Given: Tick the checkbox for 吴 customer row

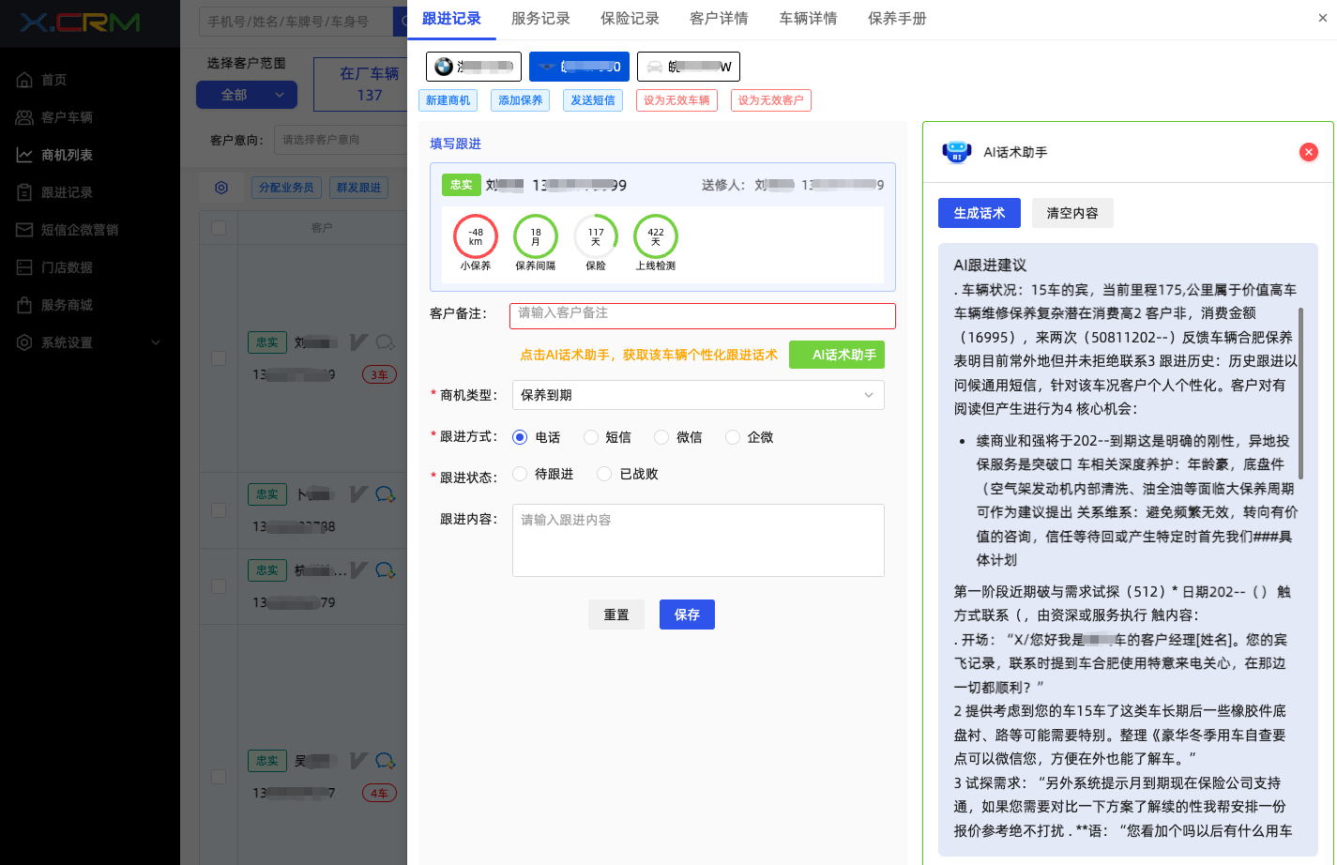Looking at the screenshot, I should 219,777.
